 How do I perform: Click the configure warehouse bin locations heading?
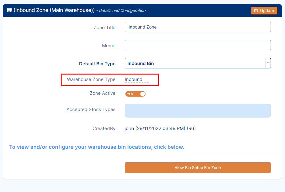[97, 147]
